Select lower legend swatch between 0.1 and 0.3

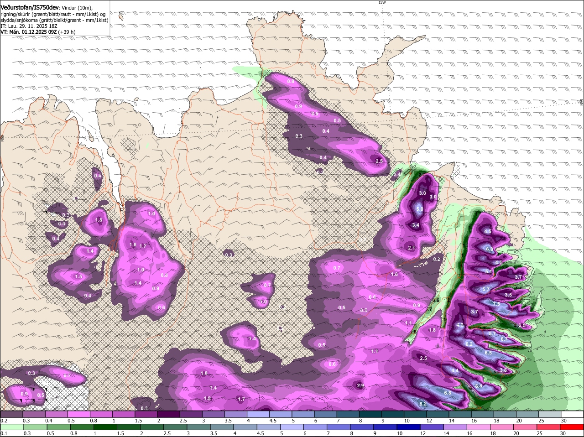coord(11,427)
